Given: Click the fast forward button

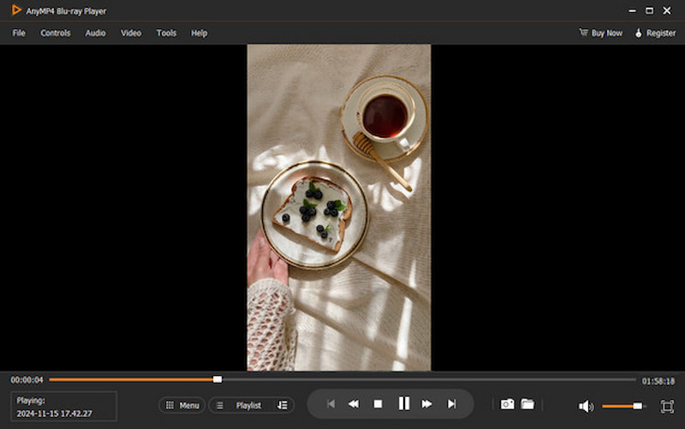Looking at the screenshot, I should pos(427,404).
